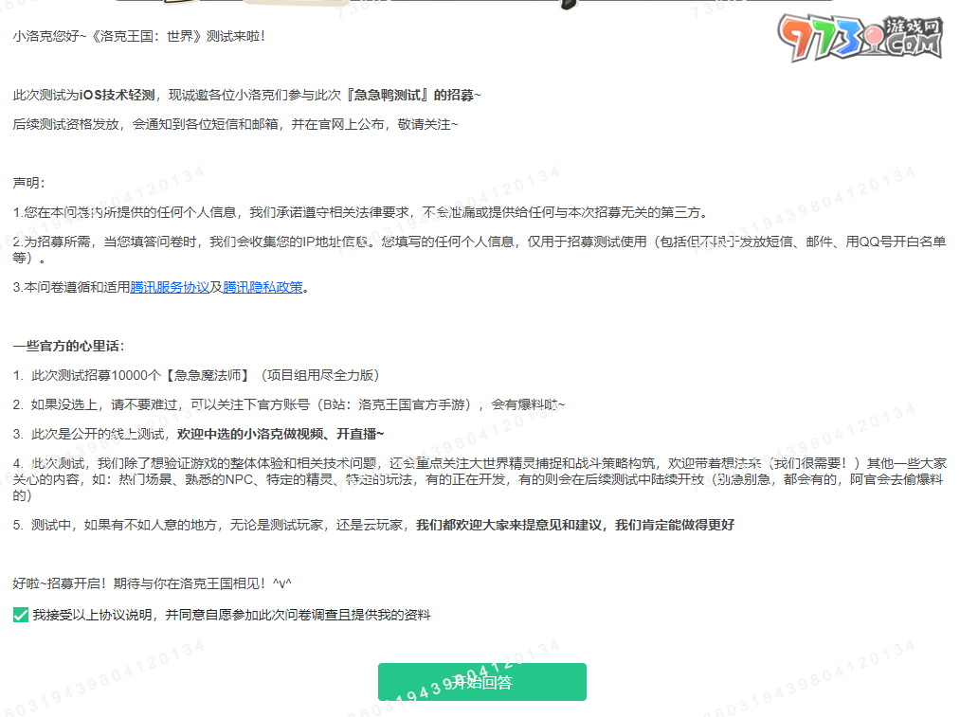Click the blue 3 in the site logo
The width and height of the screenshot is (960, 717).
[847, 37]
